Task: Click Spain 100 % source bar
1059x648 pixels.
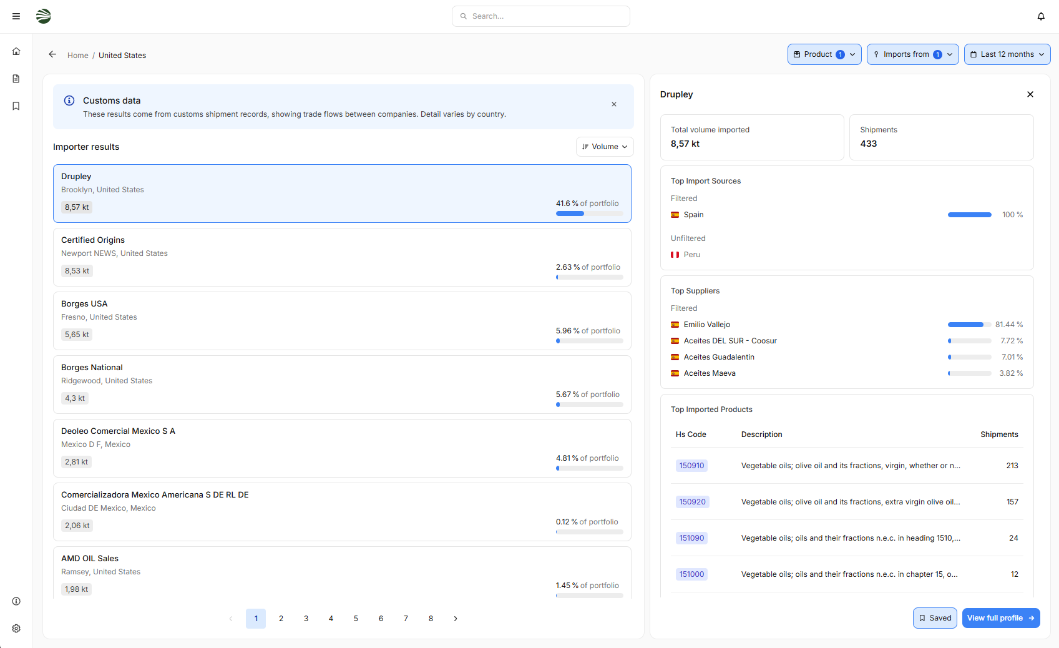Action: 970,215
